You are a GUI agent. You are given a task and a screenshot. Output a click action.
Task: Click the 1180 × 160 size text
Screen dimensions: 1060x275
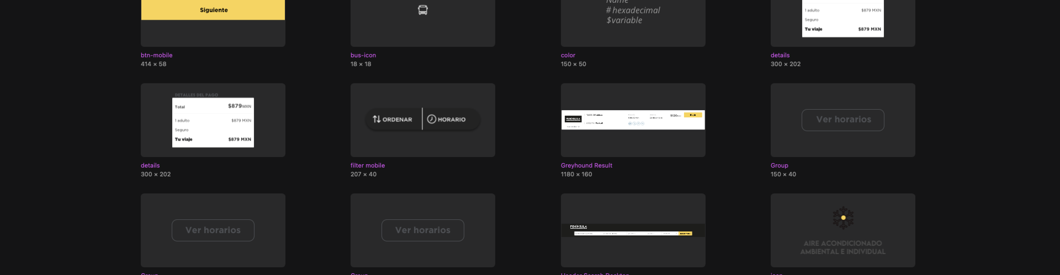(576, 174)
